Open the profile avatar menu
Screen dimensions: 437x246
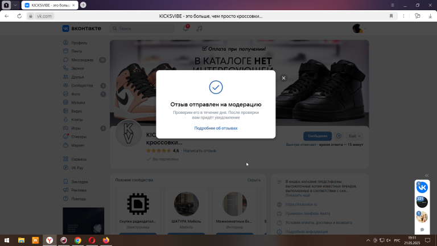coord(359,28)
